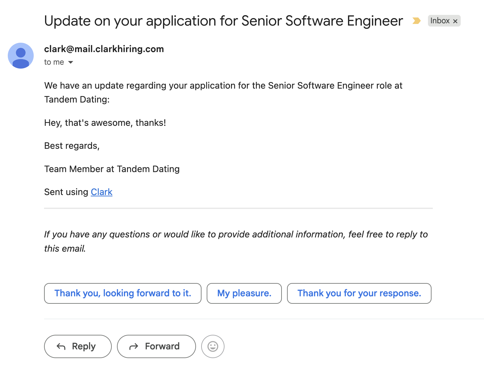The height and width of the screenshot is (383, 484).
Task: Click the Inbox label tag
Action: click(440, 21)
